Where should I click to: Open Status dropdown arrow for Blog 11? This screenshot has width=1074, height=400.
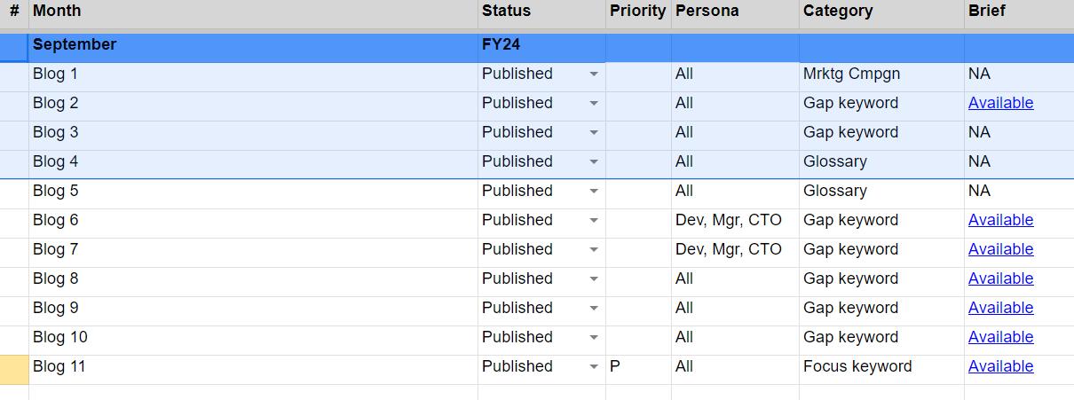click(594, 367)
